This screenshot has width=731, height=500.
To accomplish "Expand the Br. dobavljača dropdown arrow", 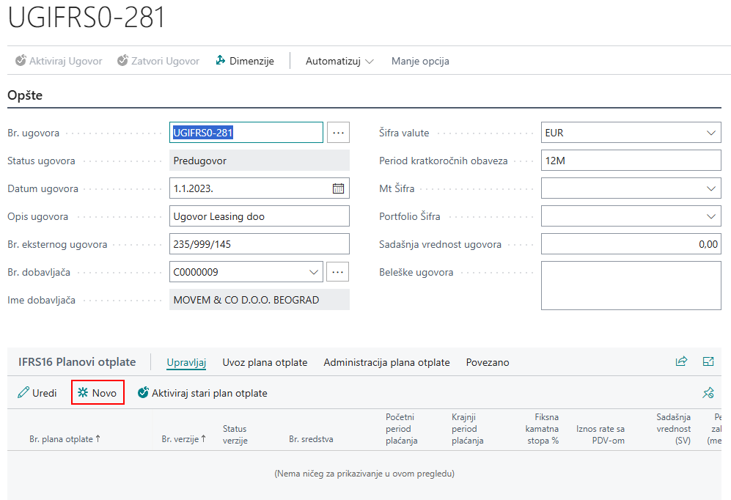I will (x=314, y=272).
